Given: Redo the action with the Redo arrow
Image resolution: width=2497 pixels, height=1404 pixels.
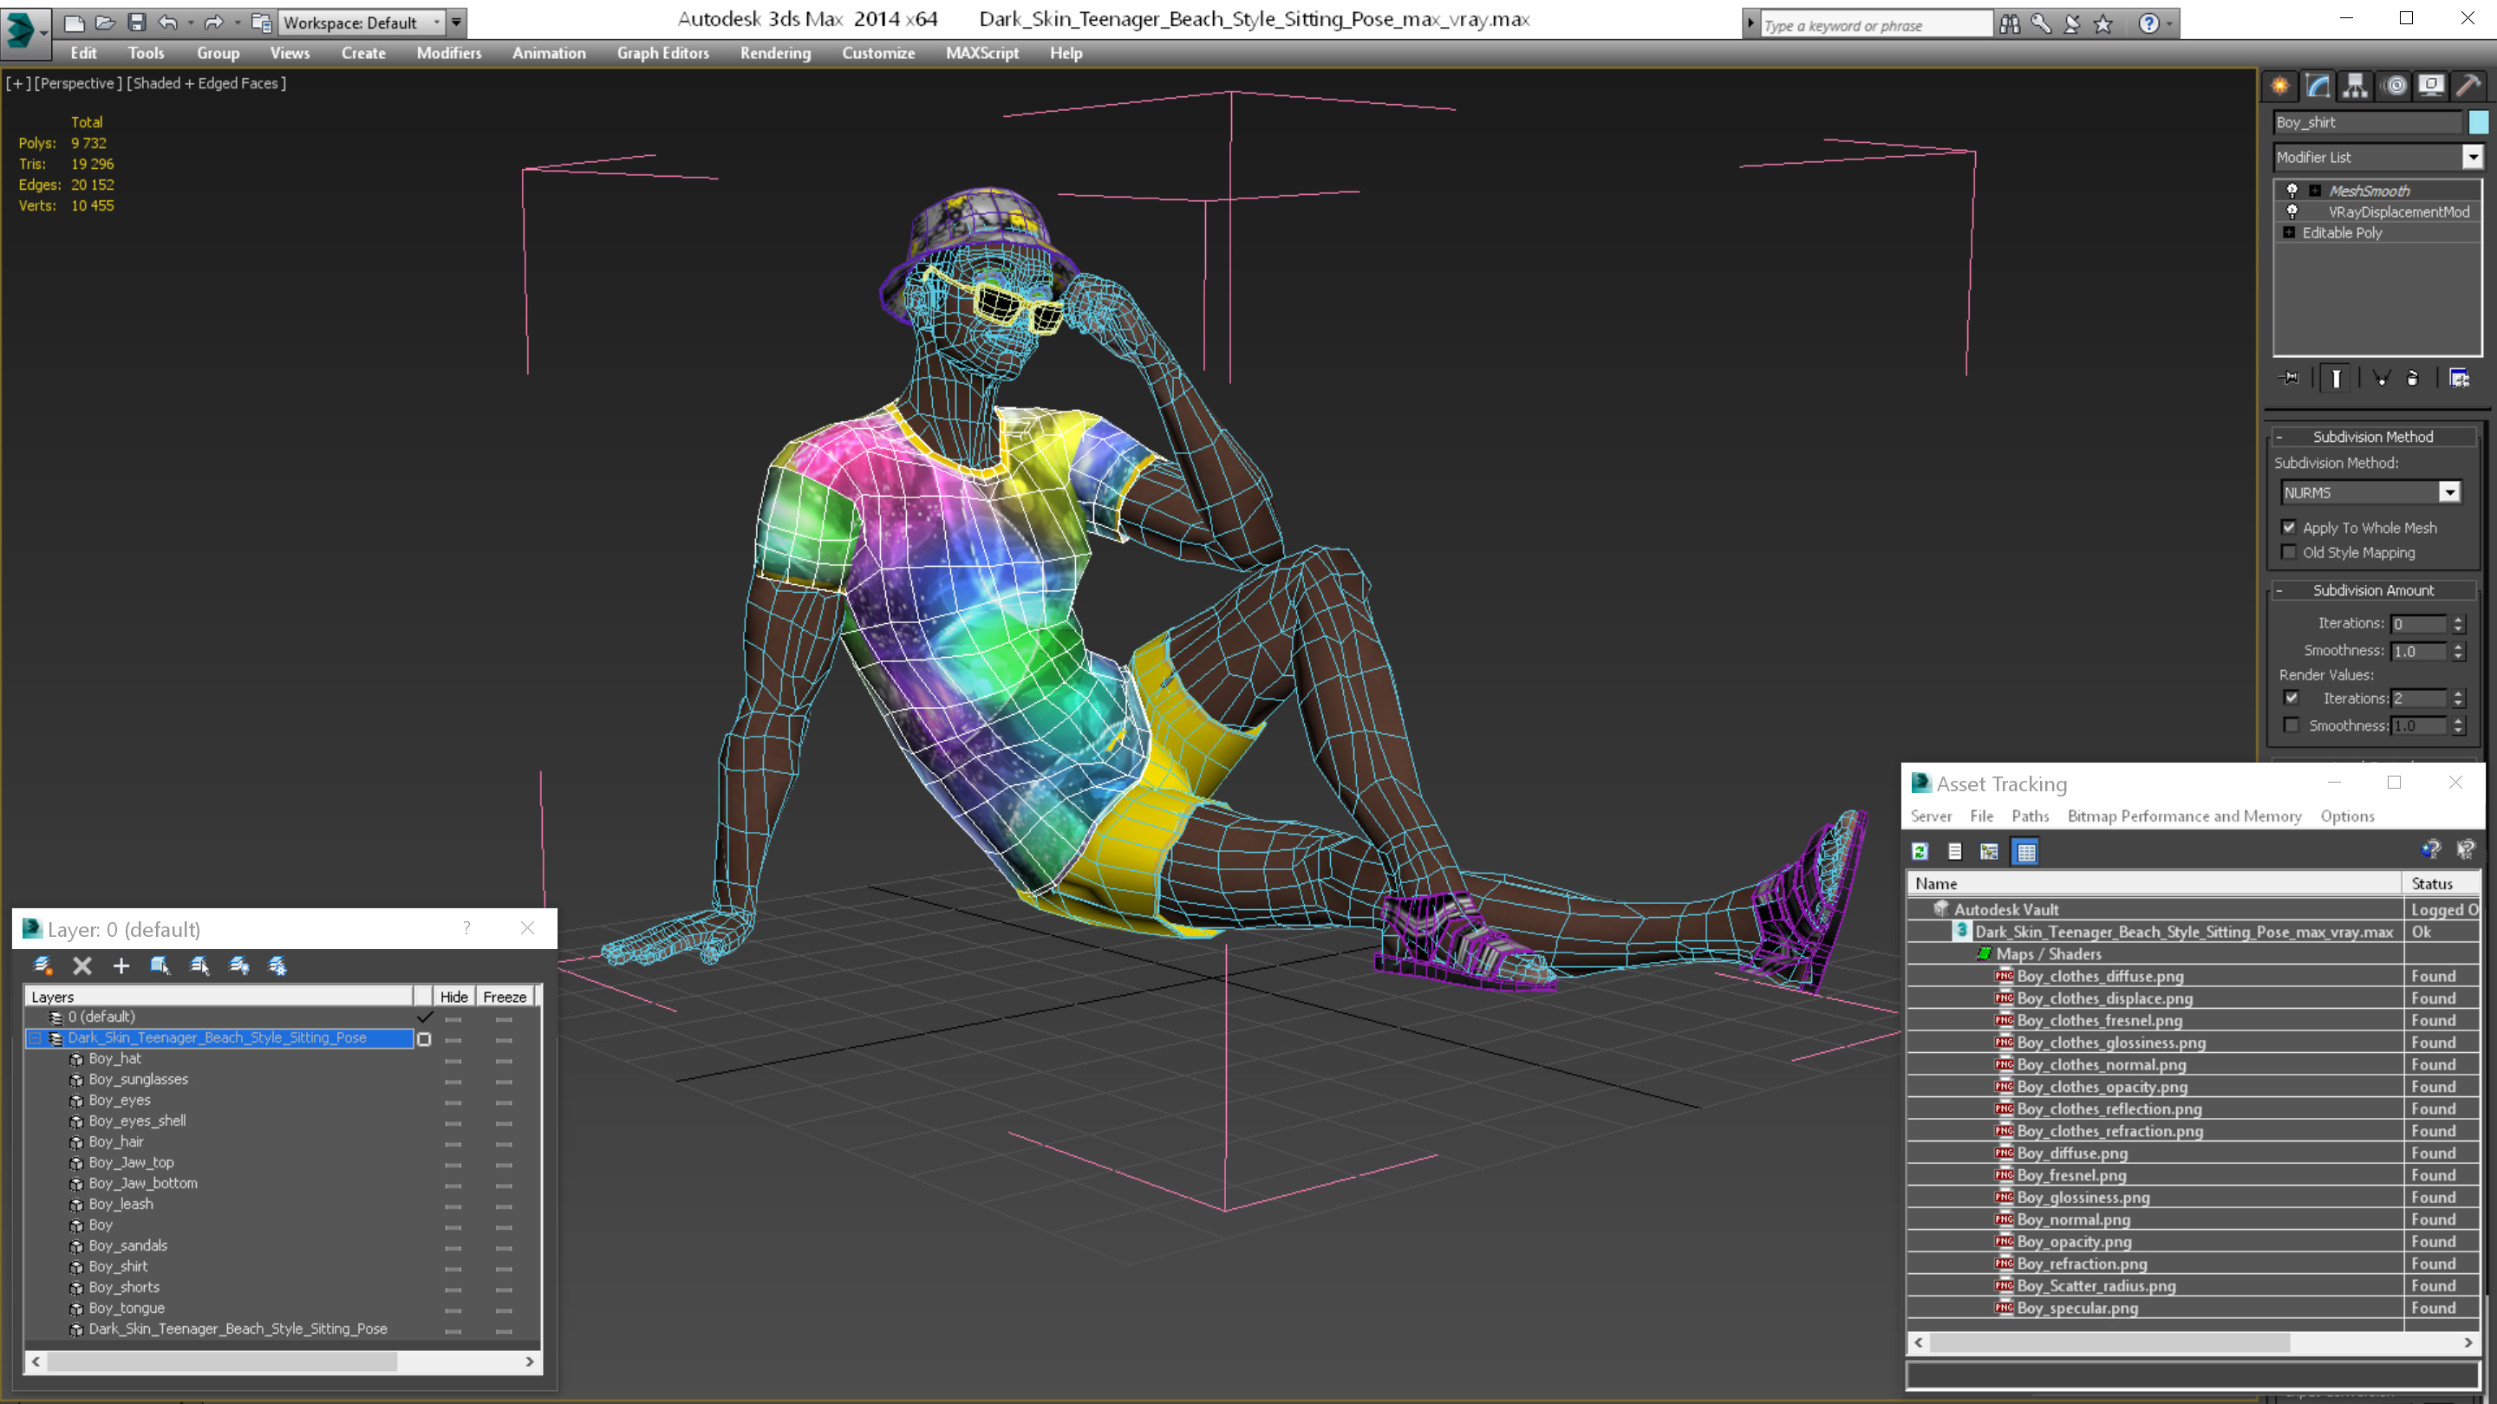Looking at the screenshot, I should click(x=214, y=23).
